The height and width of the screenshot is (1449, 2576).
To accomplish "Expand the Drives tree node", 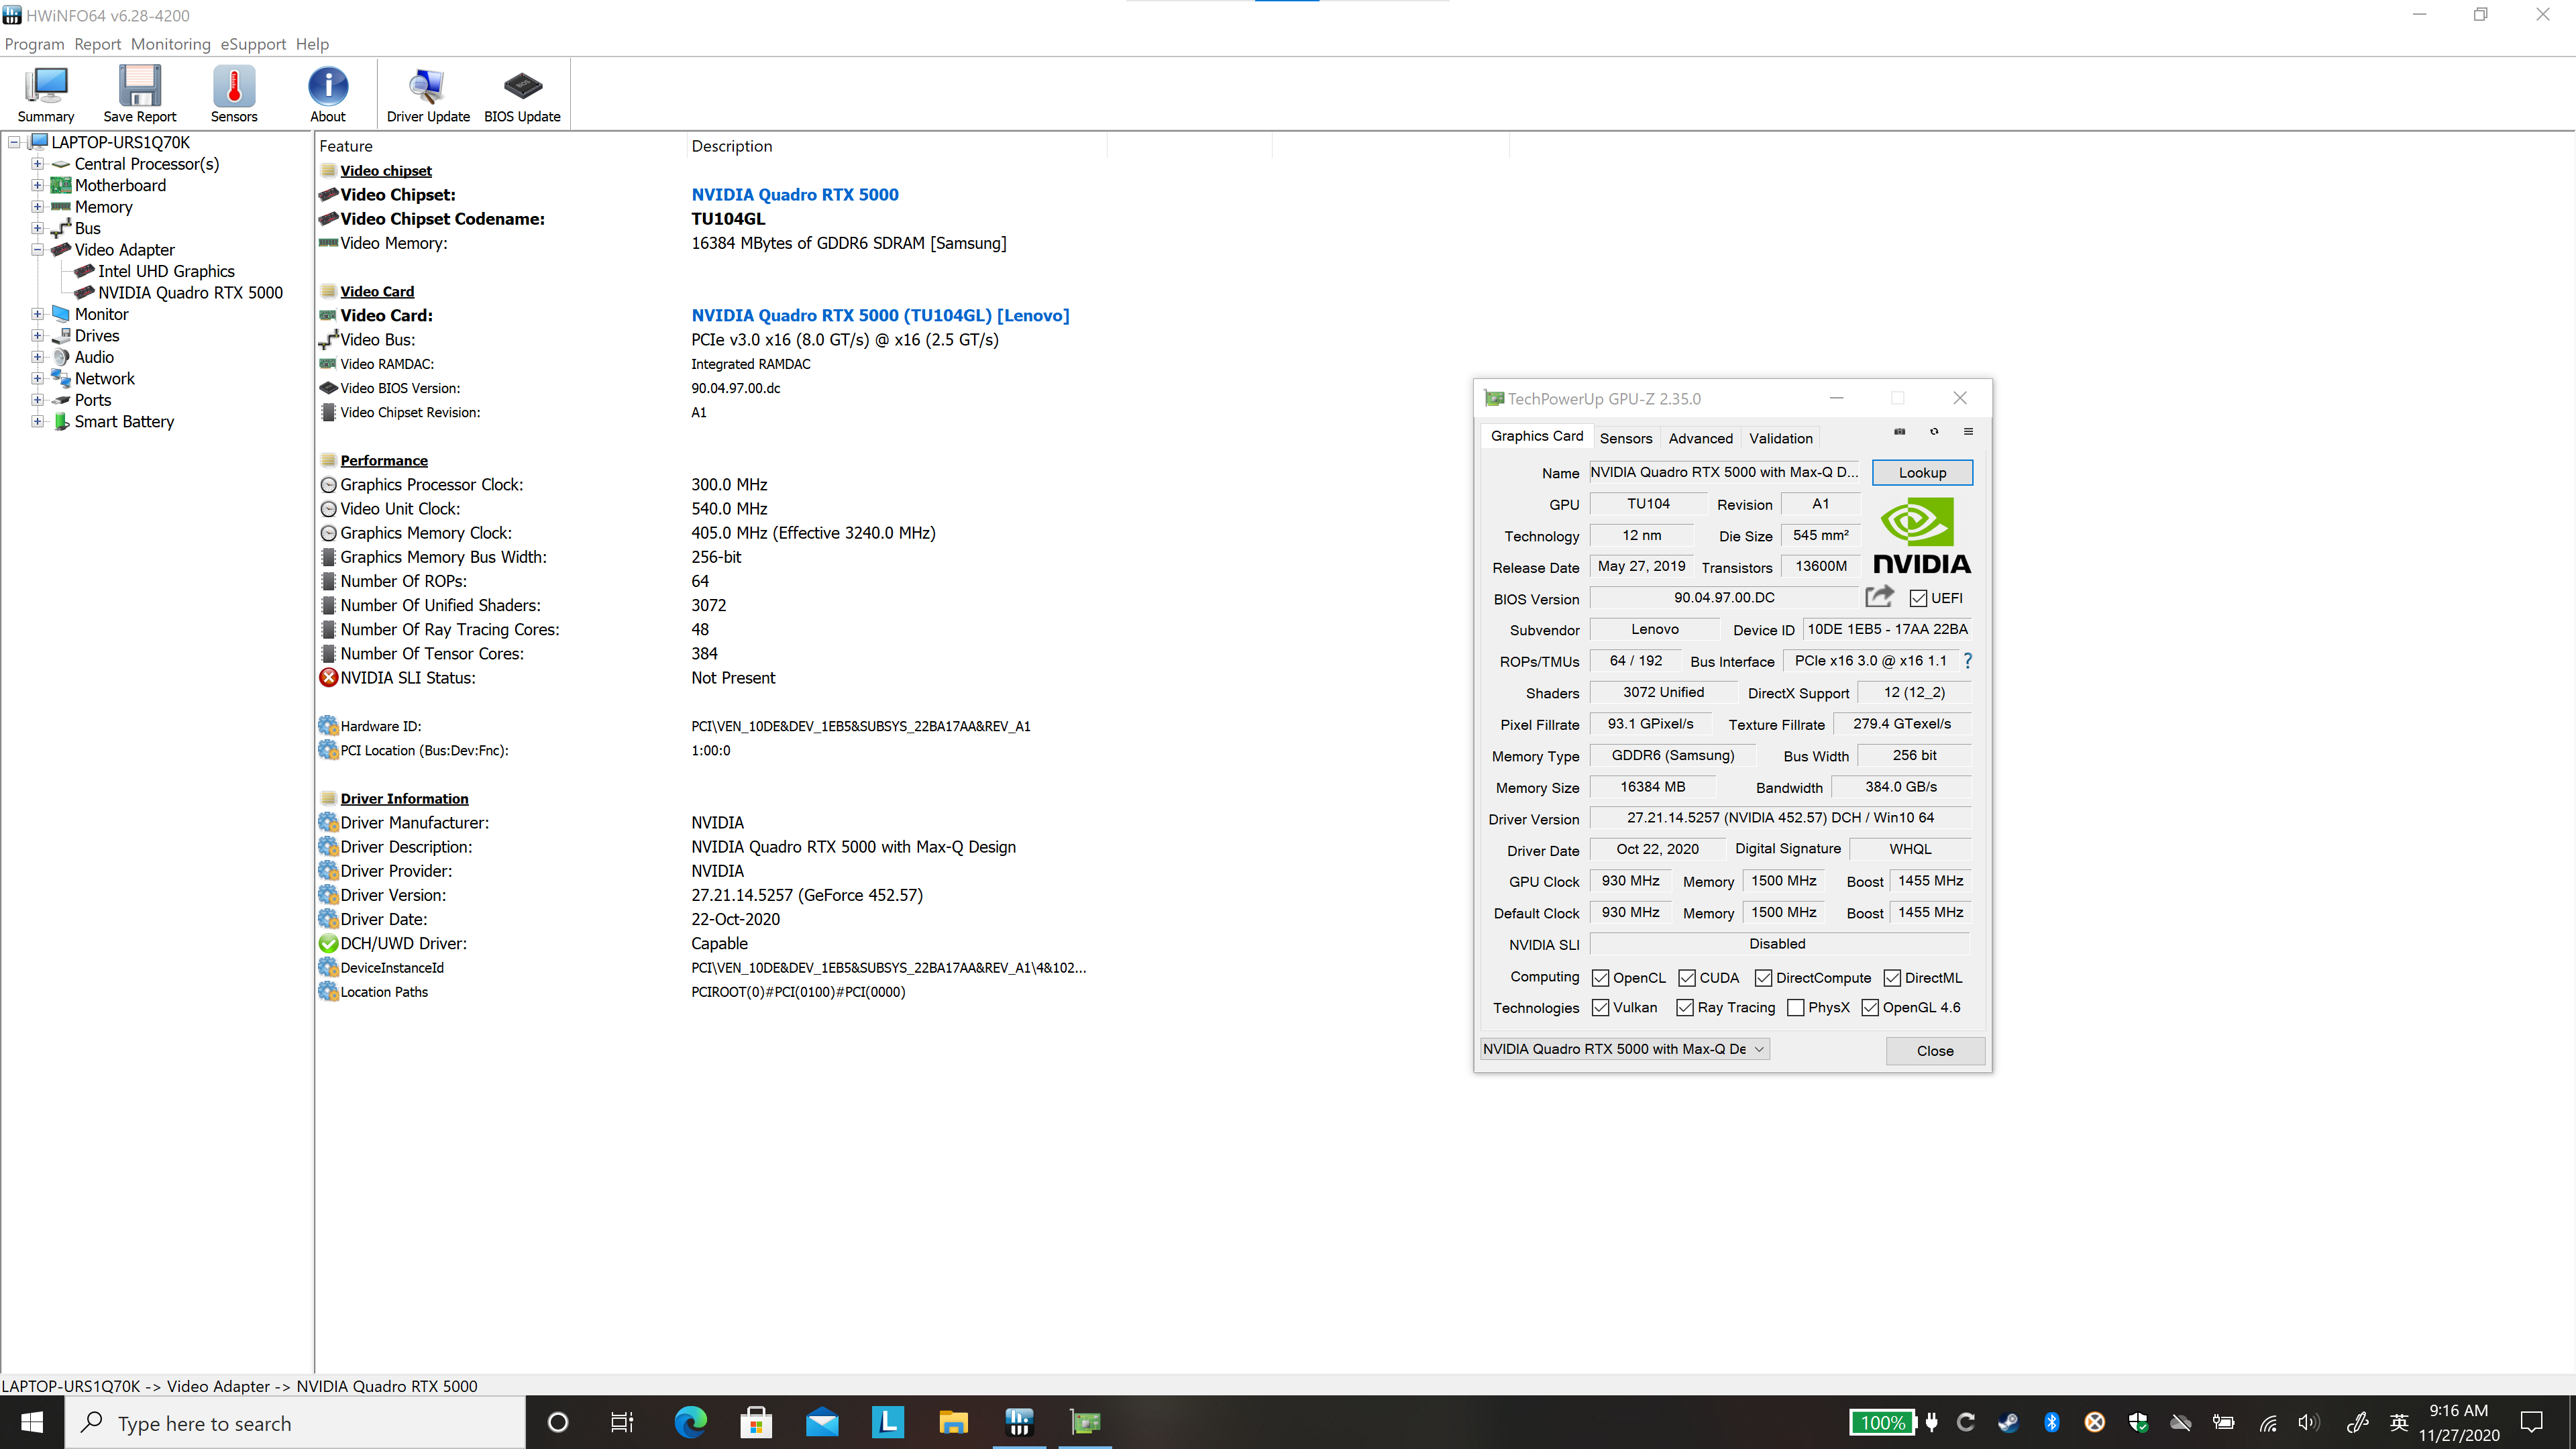I will pos(37,336).
